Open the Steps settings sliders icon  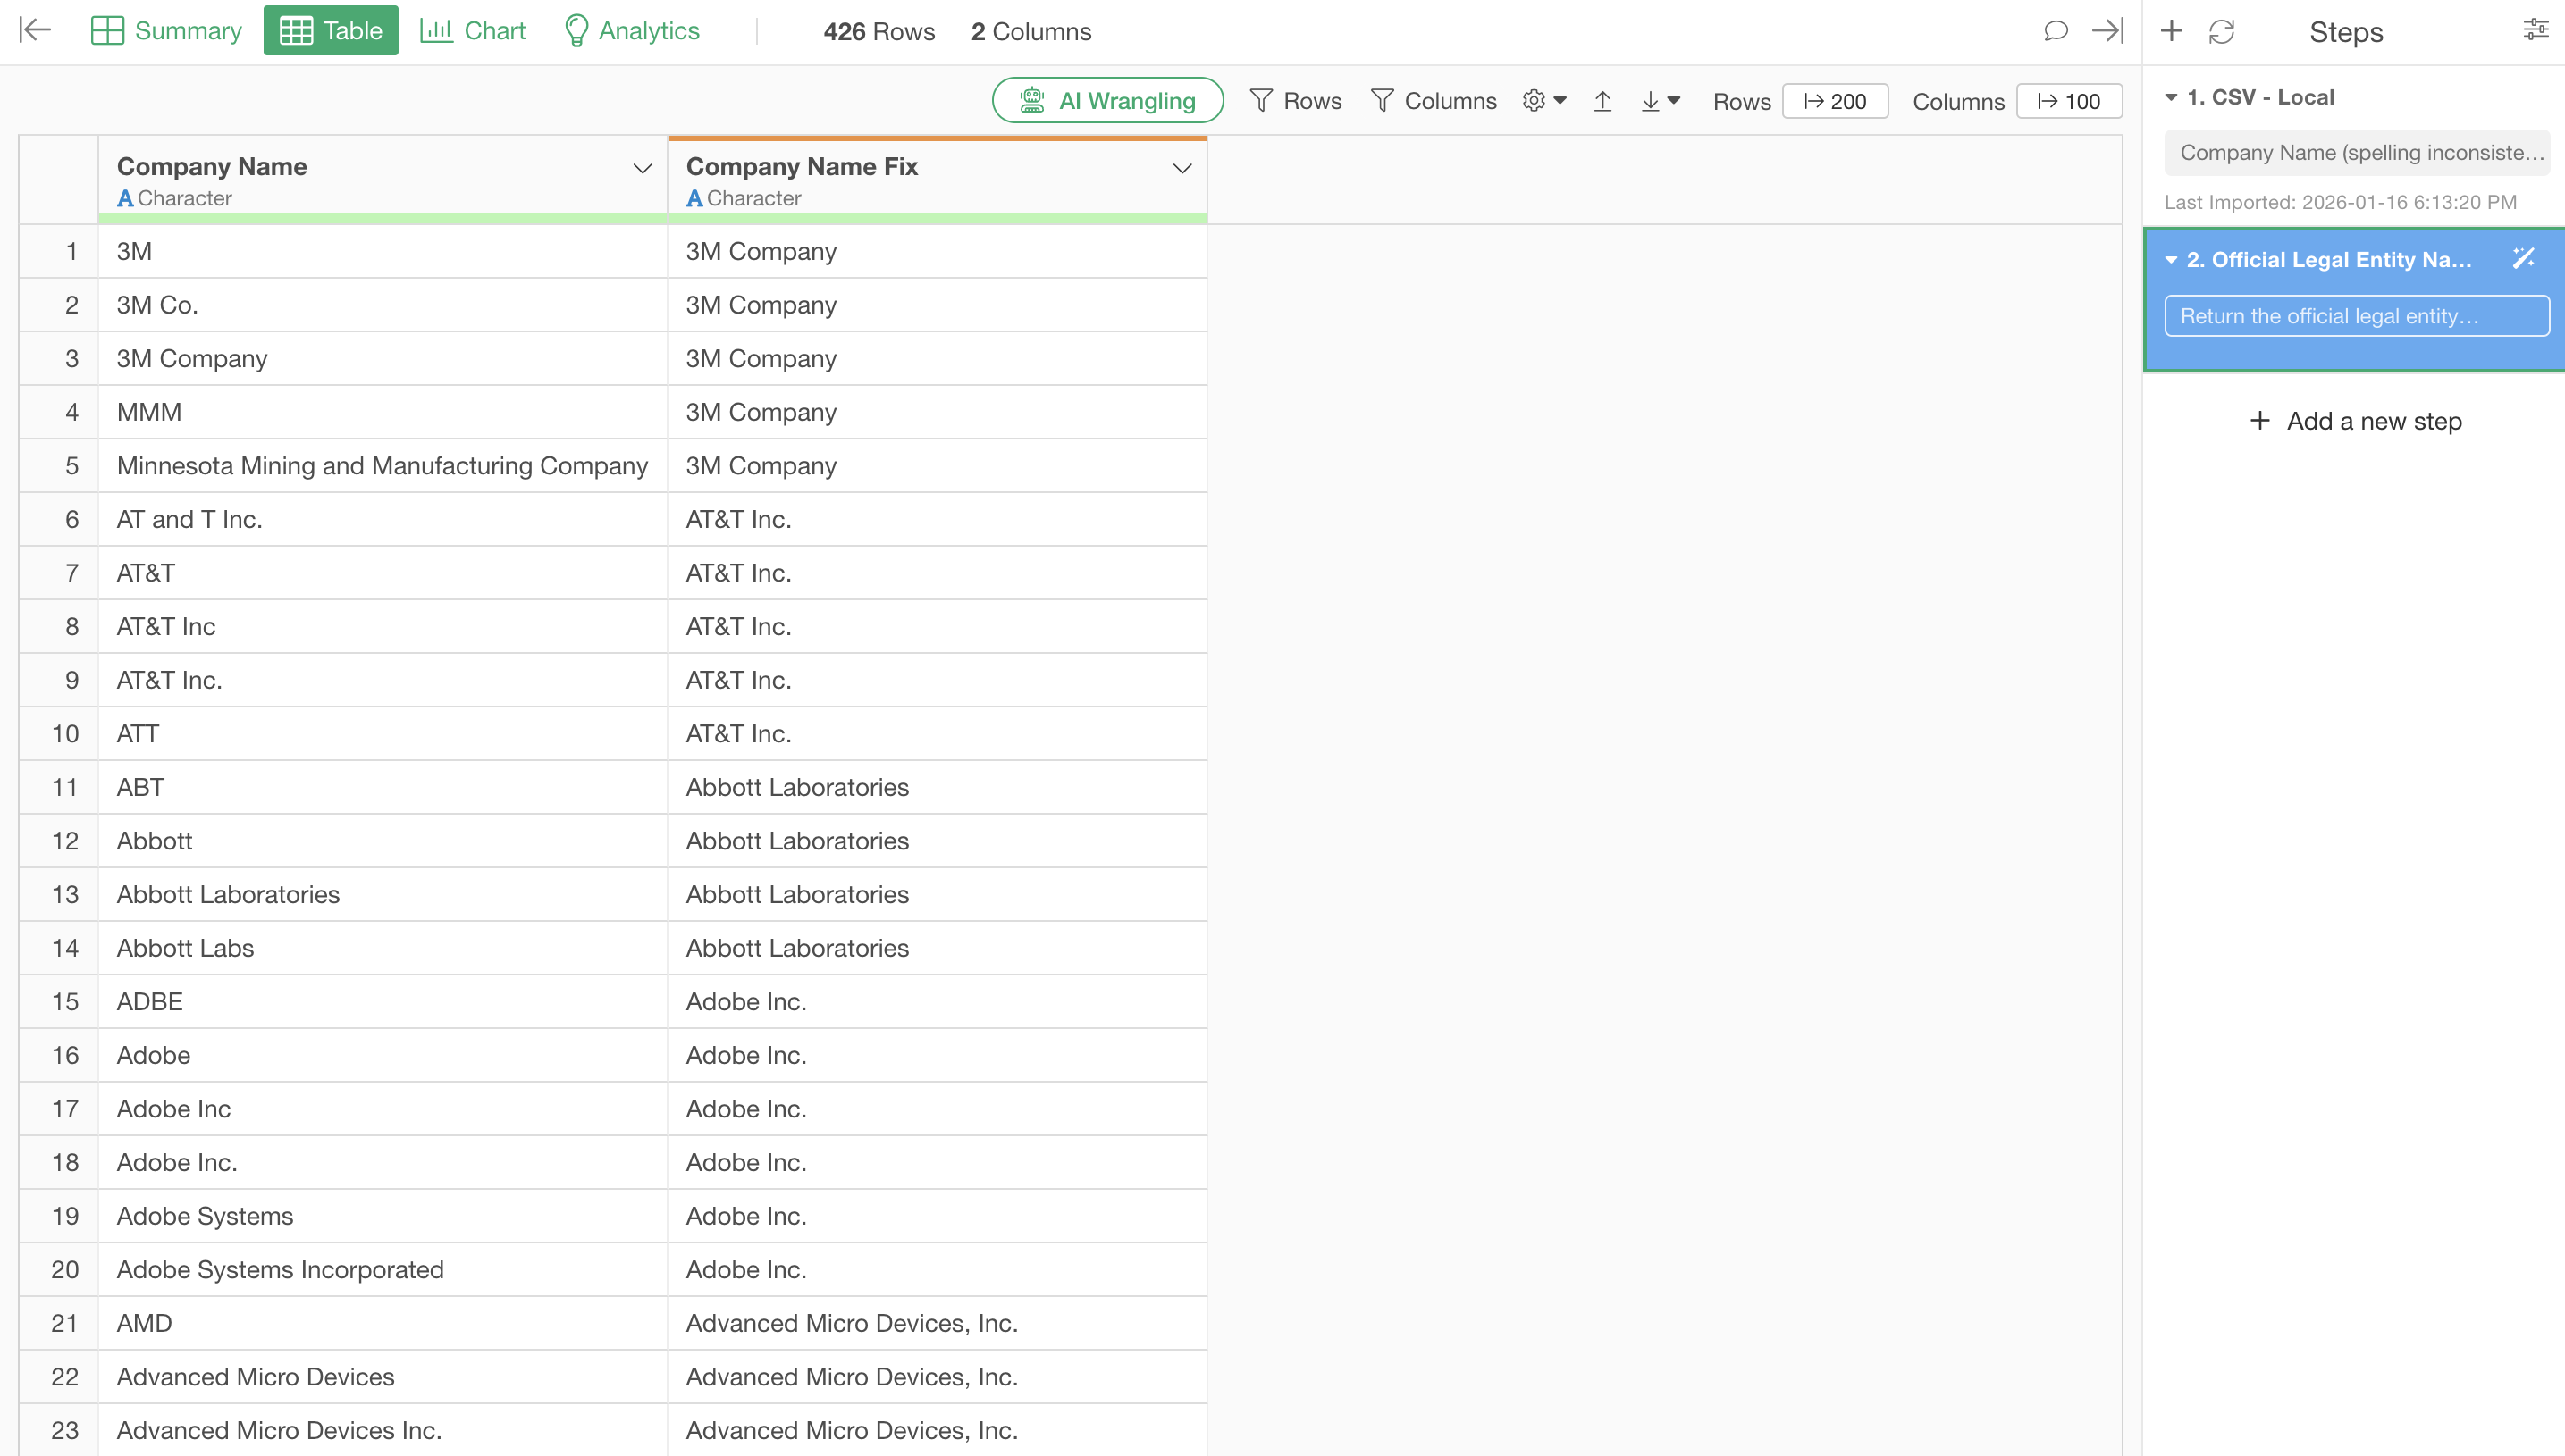tap(2535, 30)
